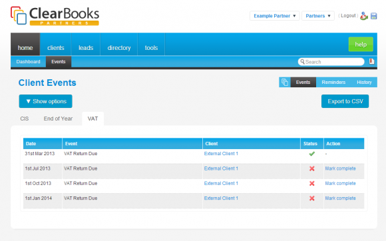The width and height of the screenshot is (386, 241).
Task: Select the Events sub-tab under home
Action: pyautogui.click(x=59, y=61)
